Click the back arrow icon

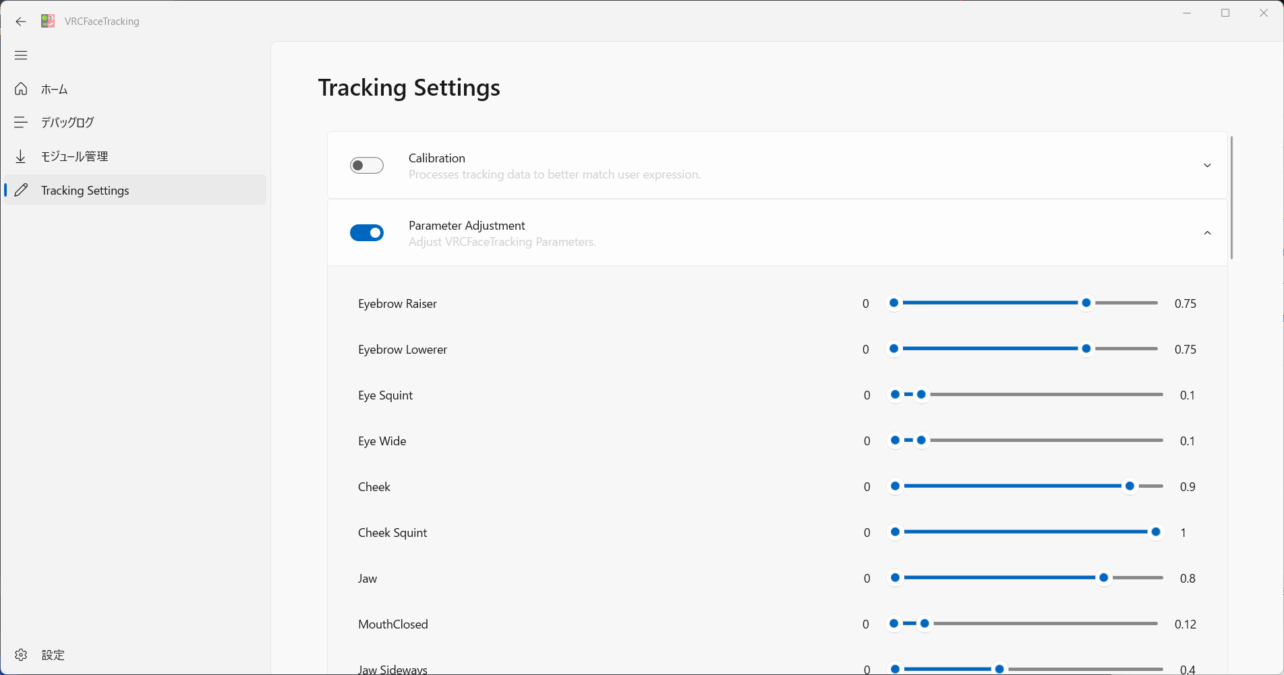tap(21, 22)
